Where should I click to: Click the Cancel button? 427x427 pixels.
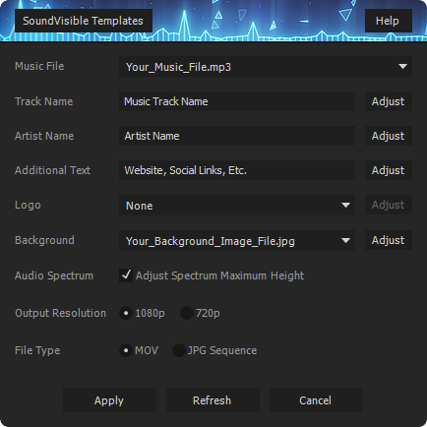pyautogui.click(x=316, y=400)
